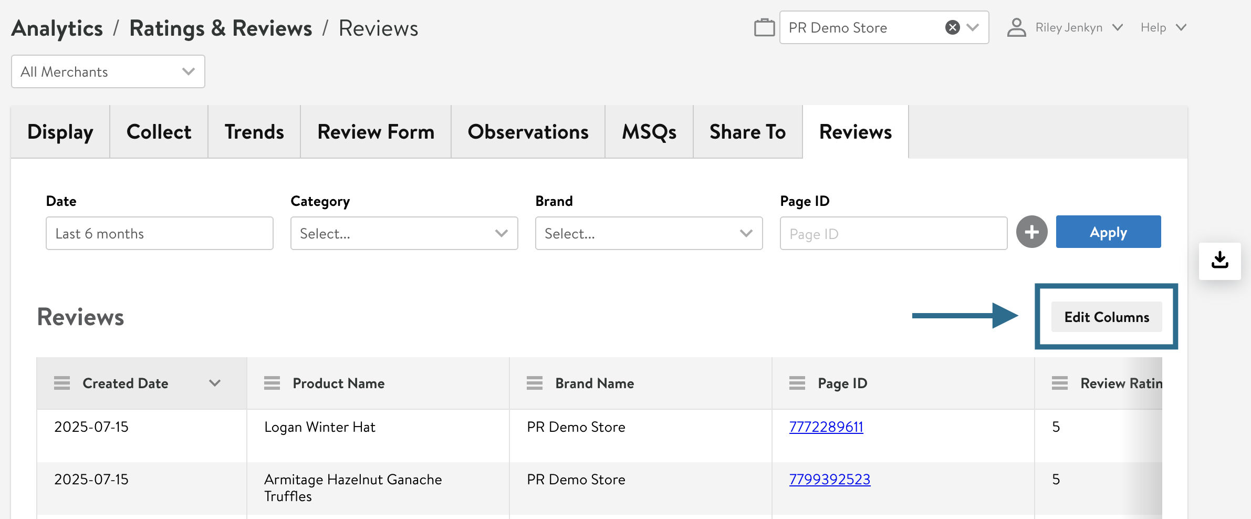Clear PR Demo Store selection

point(952,27)
